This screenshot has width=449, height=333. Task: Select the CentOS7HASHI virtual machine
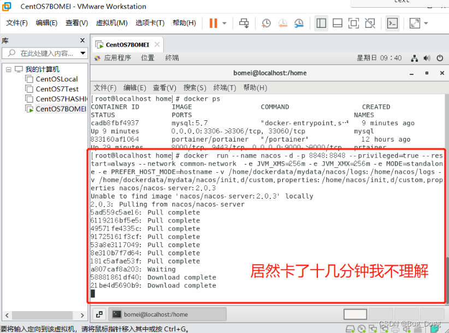(61, 99)
